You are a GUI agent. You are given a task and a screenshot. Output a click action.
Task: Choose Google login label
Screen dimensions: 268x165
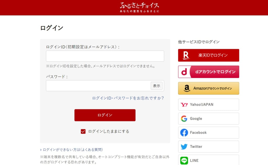tap(196, 118)
